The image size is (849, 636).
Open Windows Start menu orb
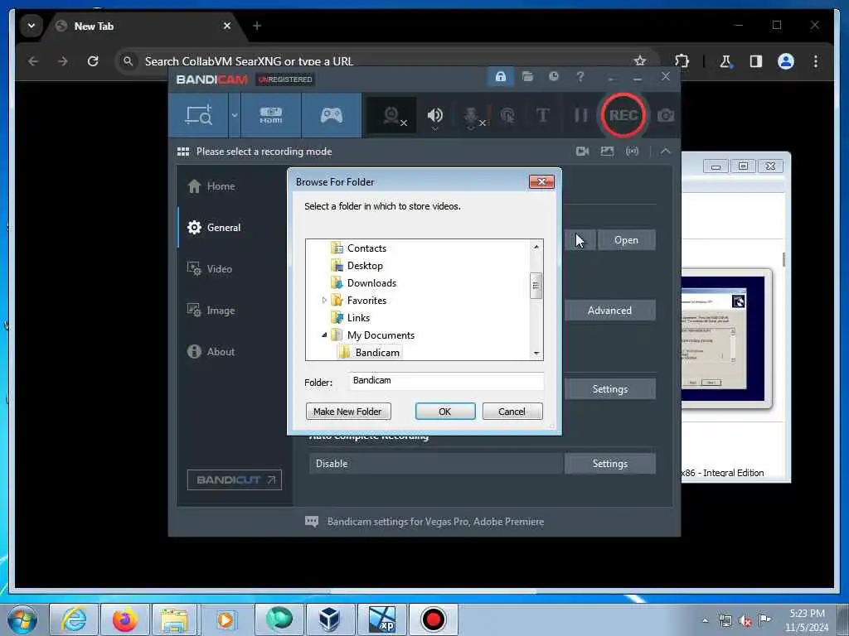pos(22,619)
